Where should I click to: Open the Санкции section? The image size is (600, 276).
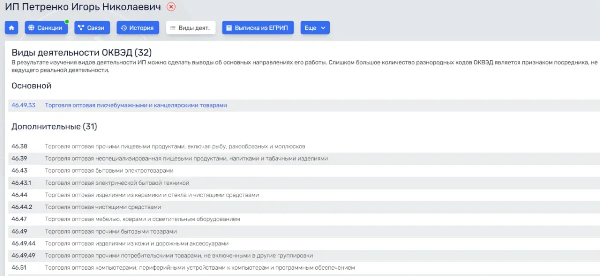(x=46, y=28)
